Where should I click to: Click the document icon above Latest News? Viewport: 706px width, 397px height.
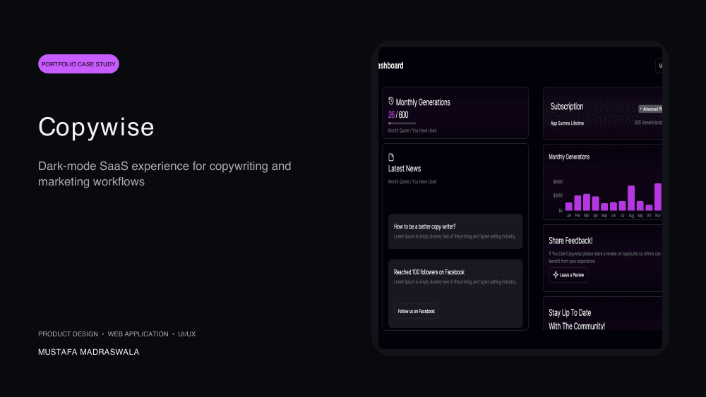point(391,157)
